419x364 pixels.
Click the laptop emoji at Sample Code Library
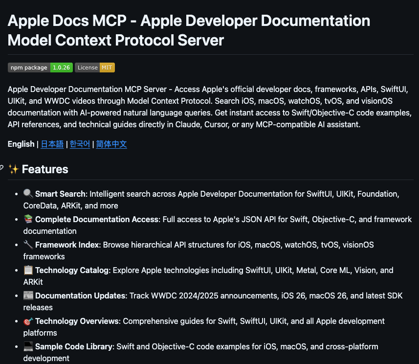(x=28, y=346)
